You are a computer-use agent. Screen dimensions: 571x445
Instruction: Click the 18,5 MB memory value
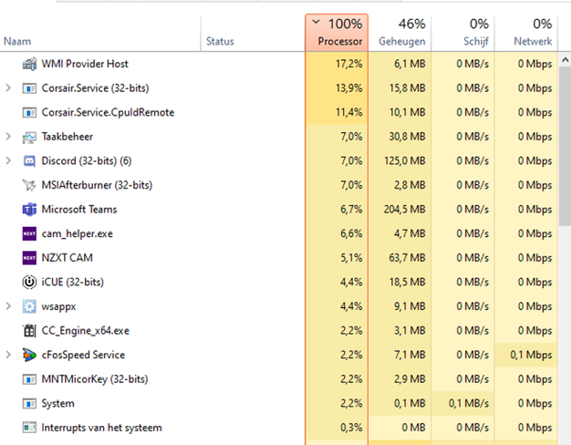click(407, 282)
